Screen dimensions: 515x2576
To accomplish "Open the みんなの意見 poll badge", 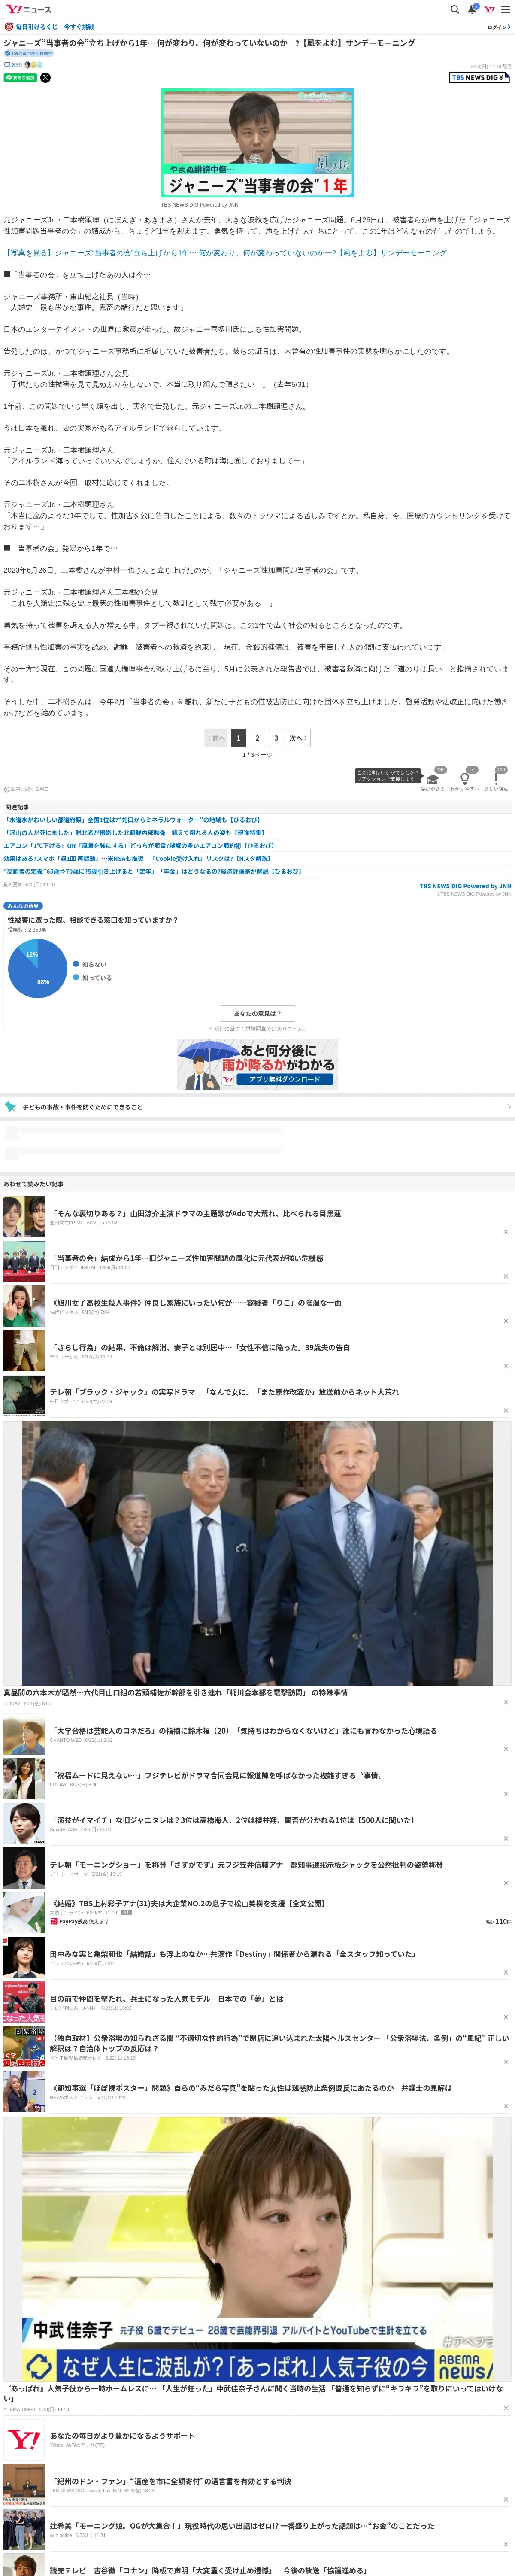I will coord(23,906).
